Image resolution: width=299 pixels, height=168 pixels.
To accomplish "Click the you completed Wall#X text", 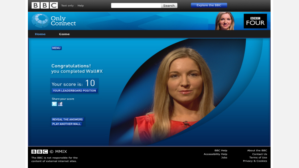I will point(77,71).
